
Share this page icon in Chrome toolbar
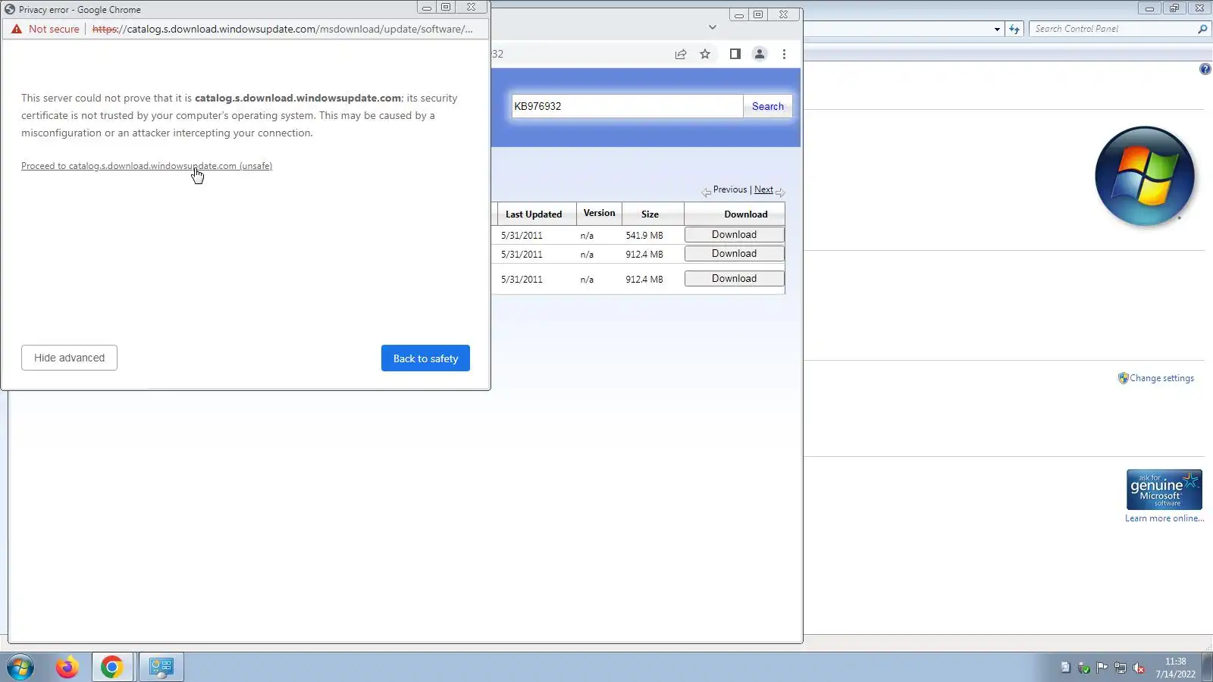(x=681, y=54)
